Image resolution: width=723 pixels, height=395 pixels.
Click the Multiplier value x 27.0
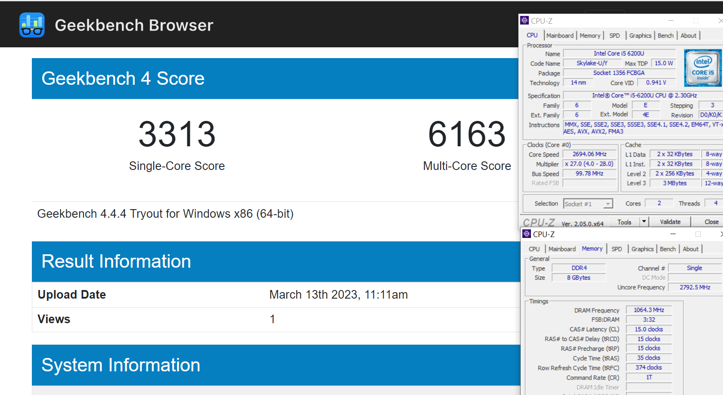point(590,164)
